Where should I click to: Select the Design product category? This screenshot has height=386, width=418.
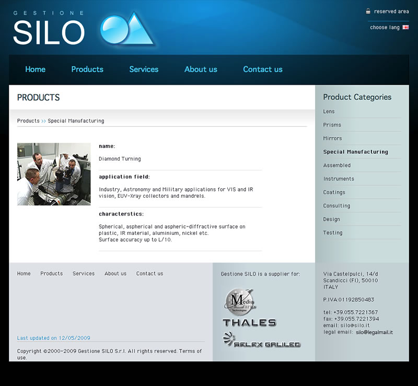tap(331, 219)
